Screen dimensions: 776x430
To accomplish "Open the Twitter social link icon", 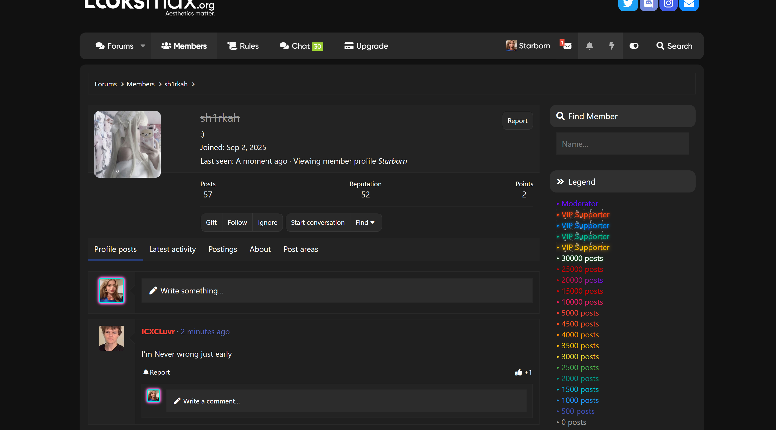I will (x=628, y=4).
